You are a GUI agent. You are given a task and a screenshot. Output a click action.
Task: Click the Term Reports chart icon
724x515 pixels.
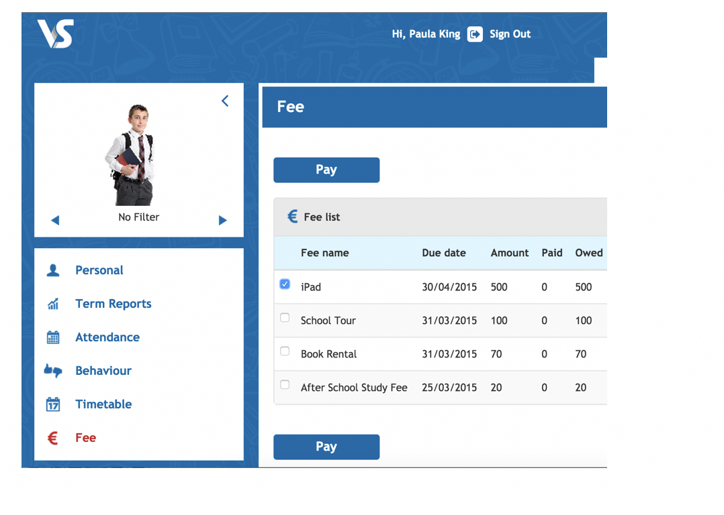tap(53, 304)
